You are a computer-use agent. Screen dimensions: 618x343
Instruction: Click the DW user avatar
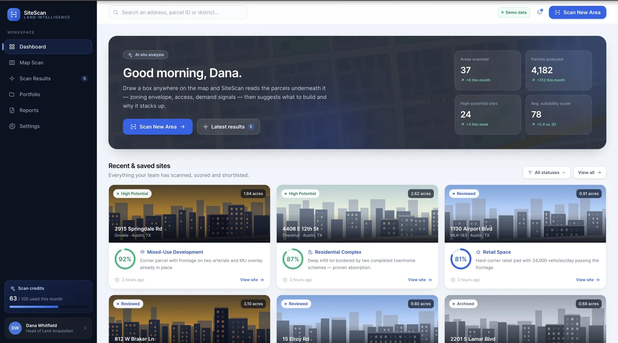[x=15, y=328]
